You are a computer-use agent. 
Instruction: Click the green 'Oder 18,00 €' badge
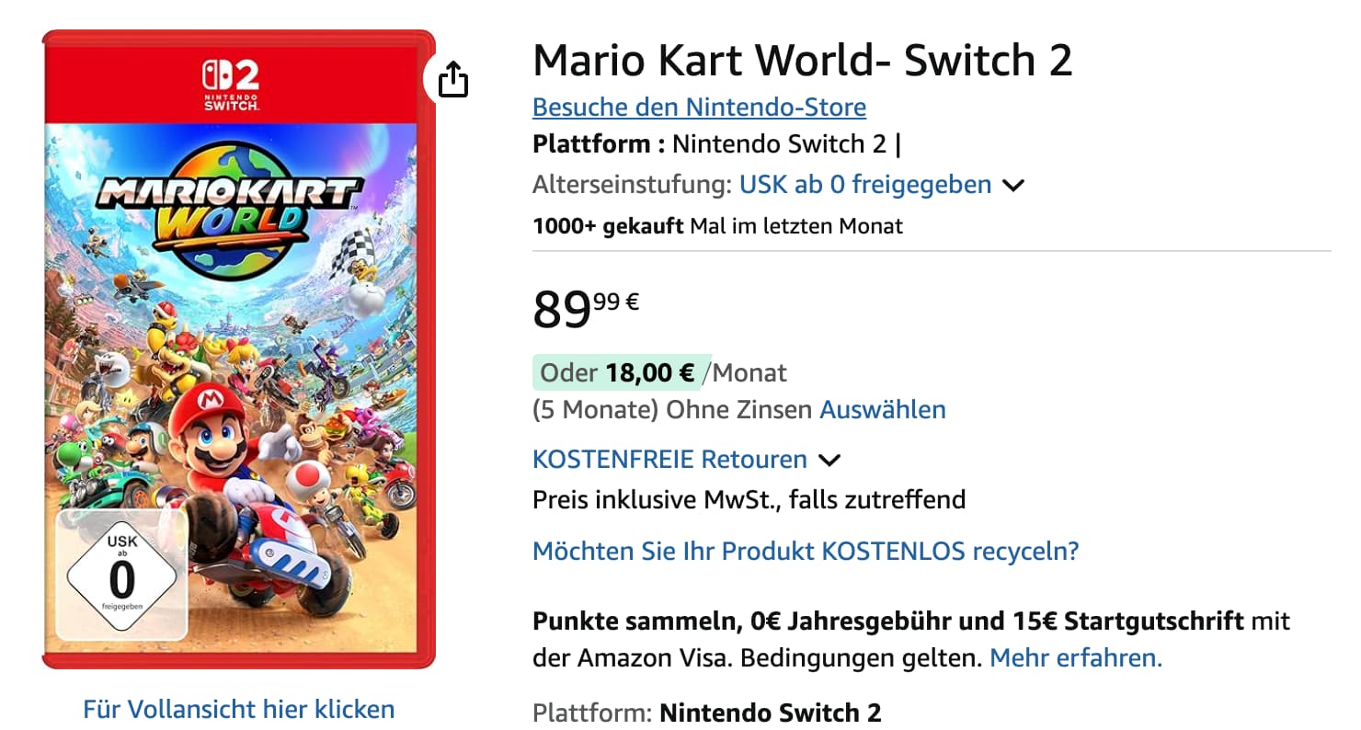[x=620, y=372]
